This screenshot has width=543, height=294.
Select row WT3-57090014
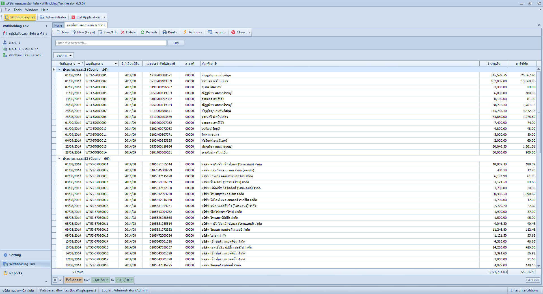click(x=294, y=153)
